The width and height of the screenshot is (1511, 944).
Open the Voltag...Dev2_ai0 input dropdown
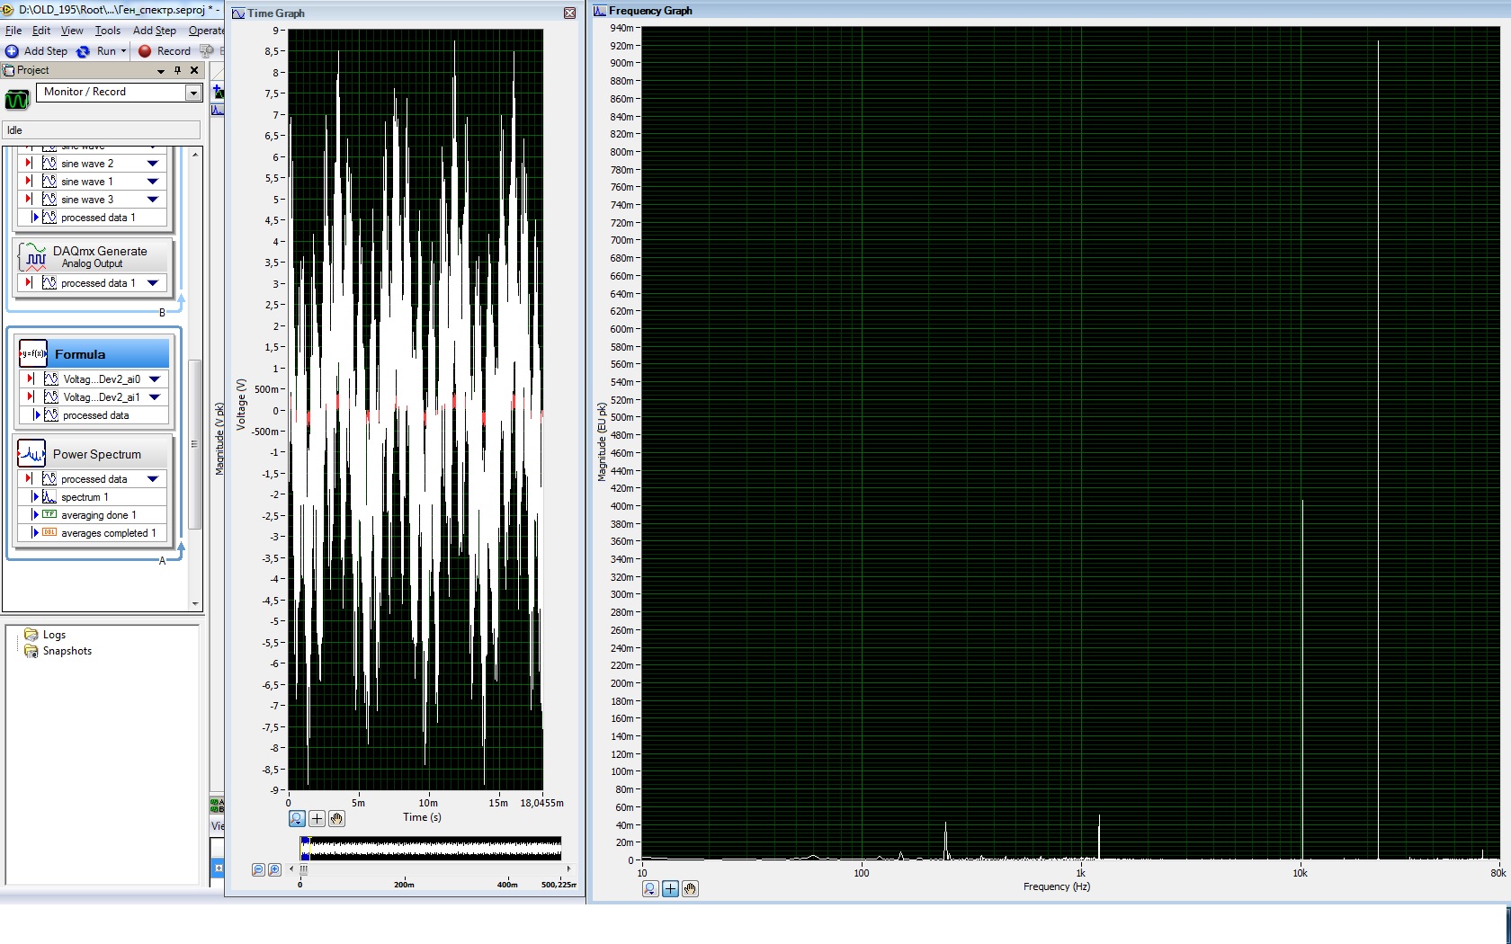[x=155, y=379]
